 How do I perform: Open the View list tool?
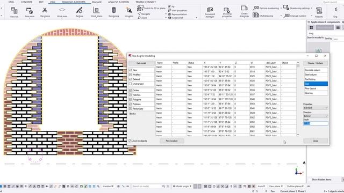tap(14, 12)
